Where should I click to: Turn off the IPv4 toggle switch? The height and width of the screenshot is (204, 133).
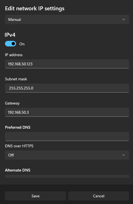11,44
